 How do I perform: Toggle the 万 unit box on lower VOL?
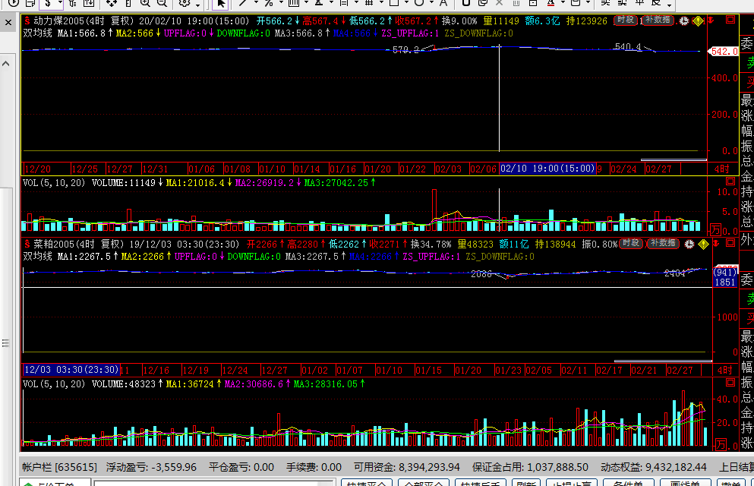coord(720,445)
